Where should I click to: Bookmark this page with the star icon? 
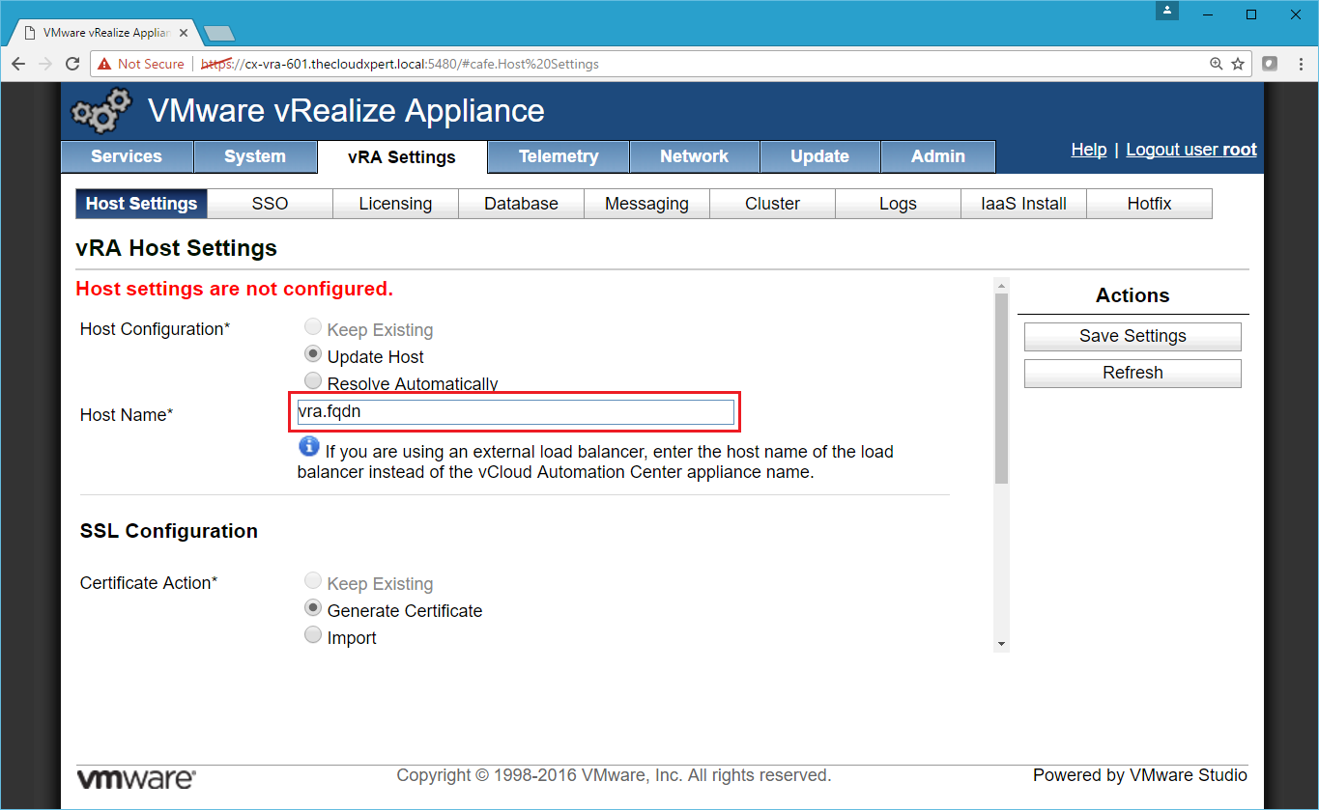tap(1238, 64)
